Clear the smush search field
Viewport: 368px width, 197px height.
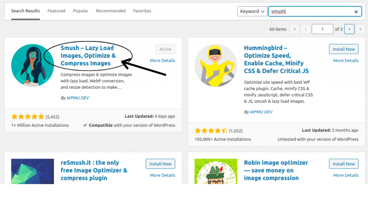pos(356,12)
